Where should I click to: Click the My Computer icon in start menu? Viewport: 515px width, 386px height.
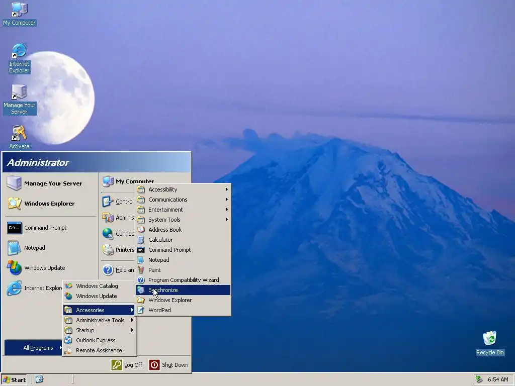click(108, 181)
